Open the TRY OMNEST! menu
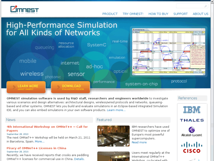The image size is (214, 161). click(133, 14)
